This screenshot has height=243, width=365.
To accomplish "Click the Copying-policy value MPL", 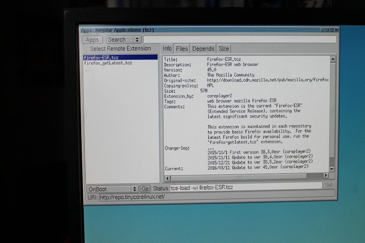I will coord(210,85).
